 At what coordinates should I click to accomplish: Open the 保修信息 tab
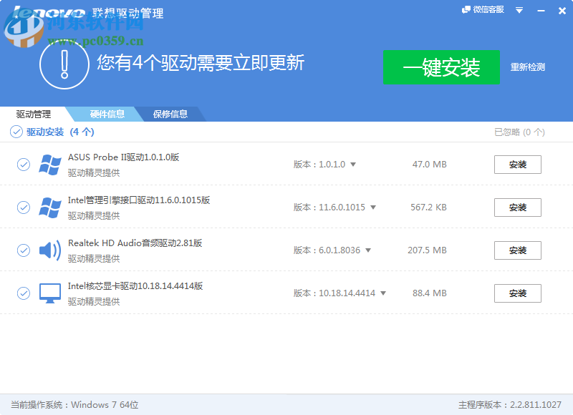(x=172, y=114)
